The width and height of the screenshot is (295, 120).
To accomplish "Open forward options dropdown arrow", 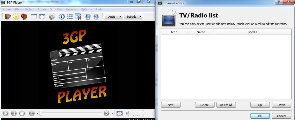I will pyautogui.click(x=112, y=113).
